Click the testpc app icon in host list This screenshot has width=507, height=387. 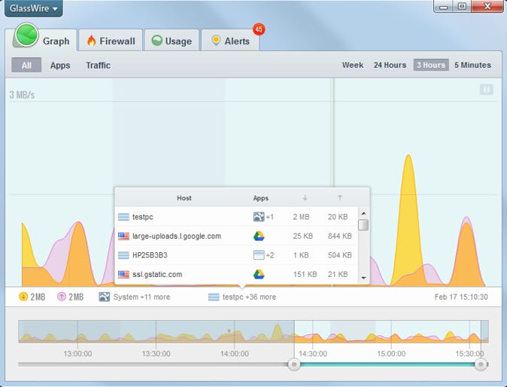[259, 217]
